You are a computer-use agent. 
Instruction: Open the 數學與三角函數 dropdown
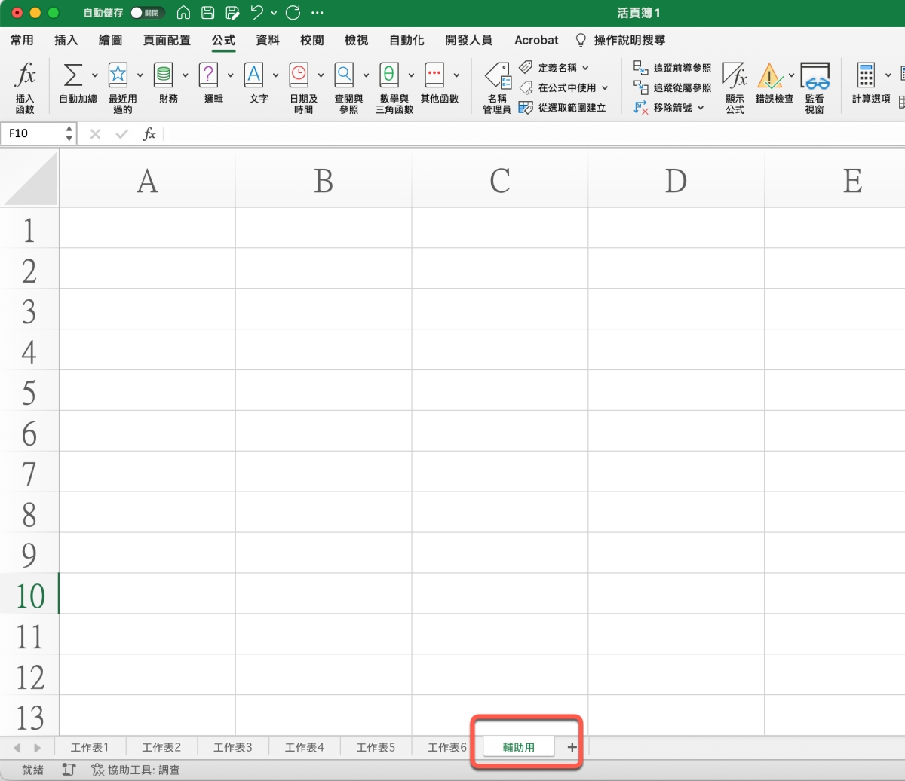click(412, 75)
